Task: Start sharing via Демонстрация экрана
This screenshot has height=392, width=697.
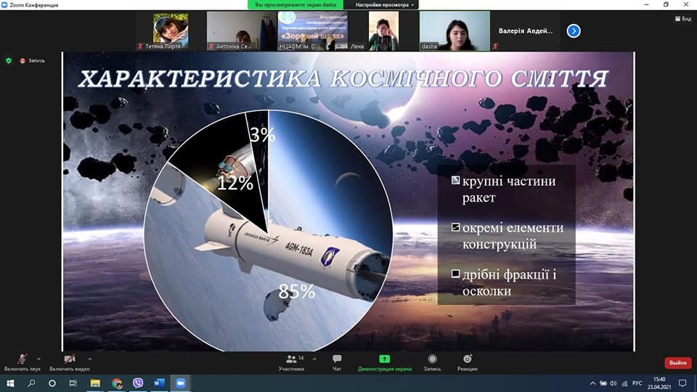Action: [x=384, y=359]
